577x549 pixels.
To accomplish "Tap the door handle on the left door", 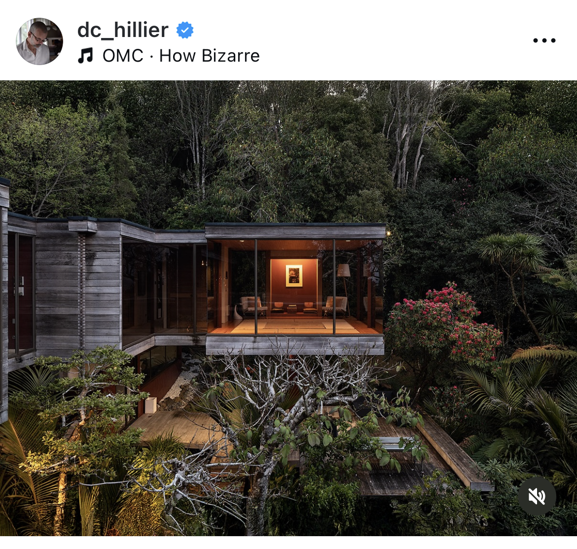I will [21, 286].
